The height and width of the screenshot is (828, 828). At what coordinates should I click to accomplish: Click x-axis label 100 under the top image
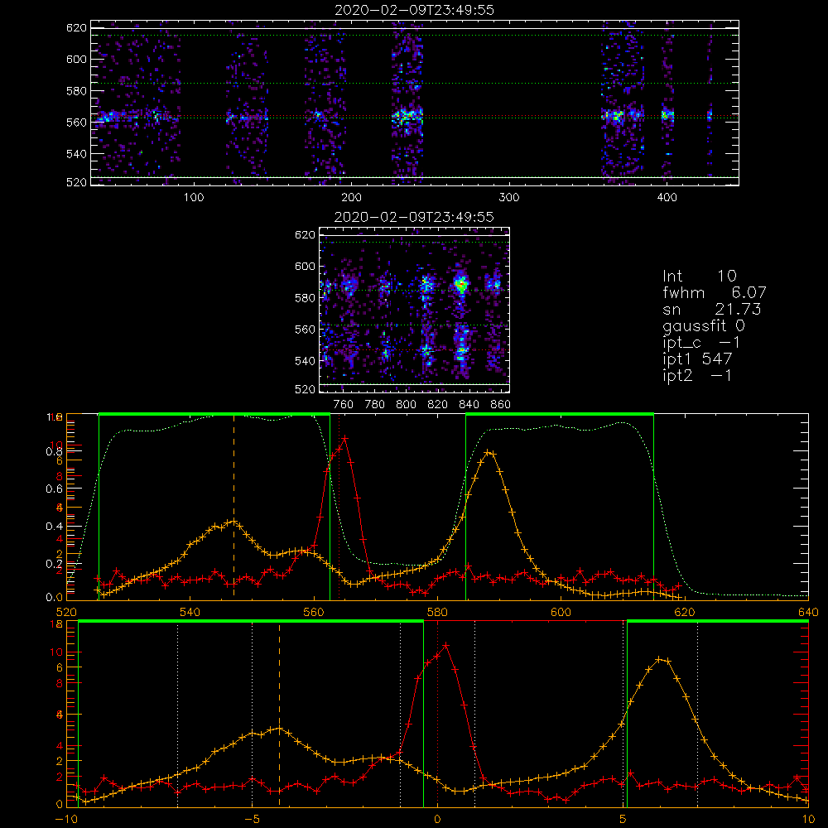click(194, 198)
